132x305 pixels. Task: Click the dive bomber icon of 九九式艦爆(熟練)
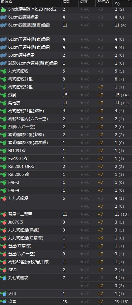(x=3, y=230)
